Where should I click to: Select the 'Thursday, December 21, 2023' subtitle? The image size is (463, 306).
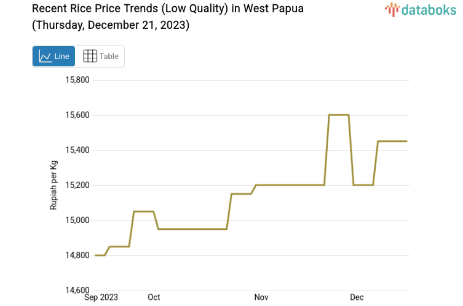coord(111,25)
